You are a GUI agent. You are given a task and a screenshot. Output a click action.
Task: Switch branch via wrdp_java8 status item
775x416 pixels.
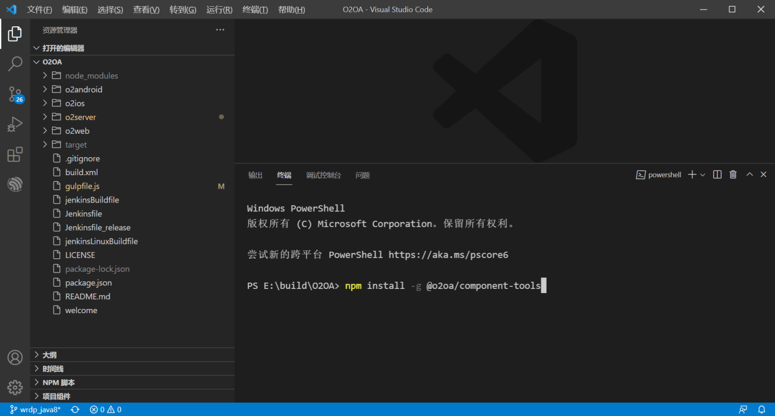tap(35, 409)
